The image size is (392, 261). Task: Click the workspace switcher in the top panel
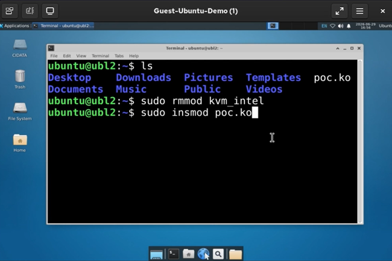point(273,26)
